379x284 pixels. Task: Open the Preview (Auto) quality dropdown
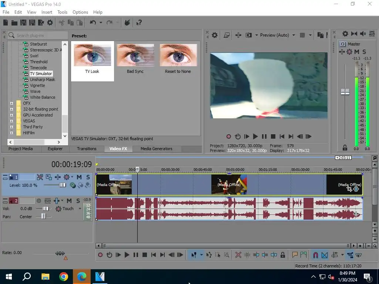coord(294,35)
